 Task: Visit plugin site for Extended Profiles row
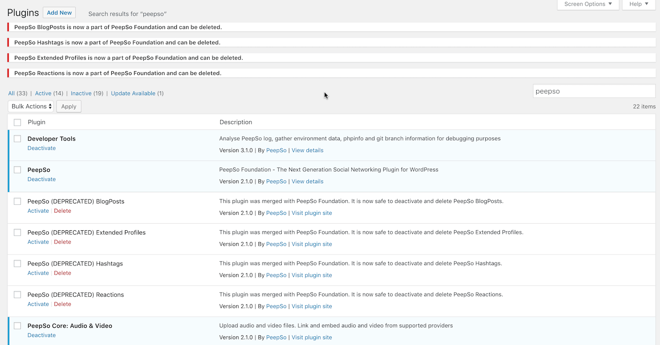point(312,244)
